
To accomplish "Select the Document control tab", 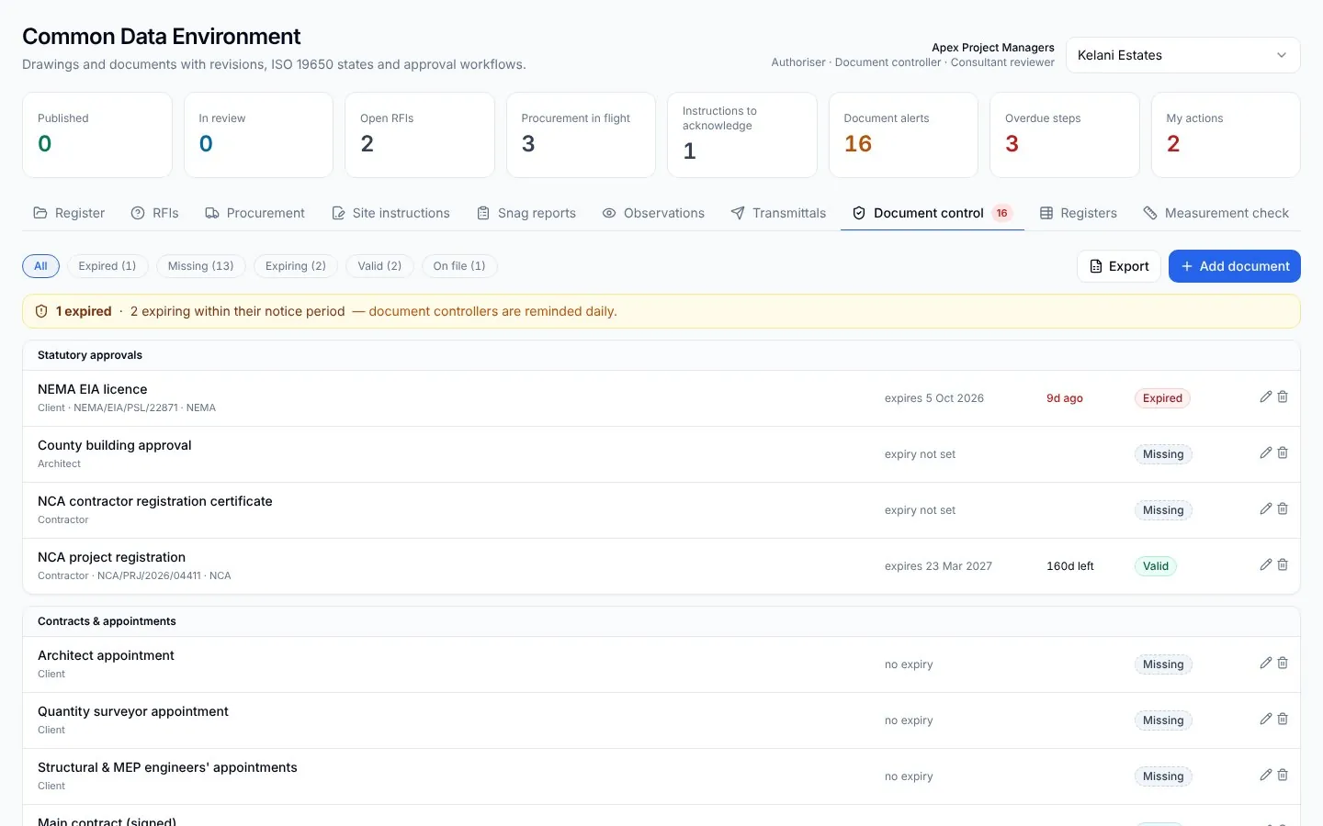I will click(x=932, y=213).
